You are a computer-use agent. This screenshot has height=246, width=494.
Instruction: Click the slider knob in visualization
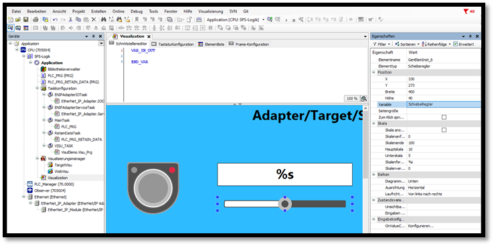pos(284,204)
